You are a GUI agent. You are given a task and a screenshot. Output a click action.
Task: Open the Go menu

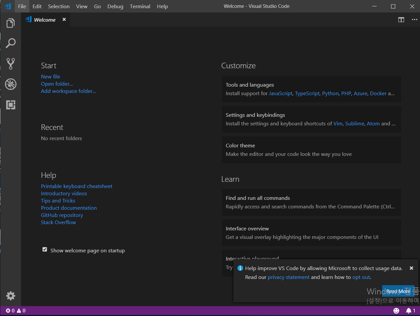tap(97, 6)
